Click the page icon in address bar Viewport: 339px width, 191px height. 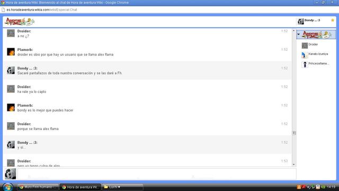pos(3,10)
